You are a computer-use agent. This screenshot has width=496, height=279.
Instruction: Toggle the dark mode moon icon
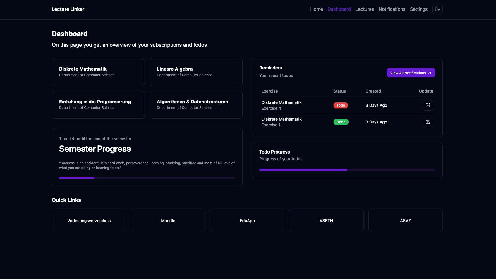click(x=437, y=9)
